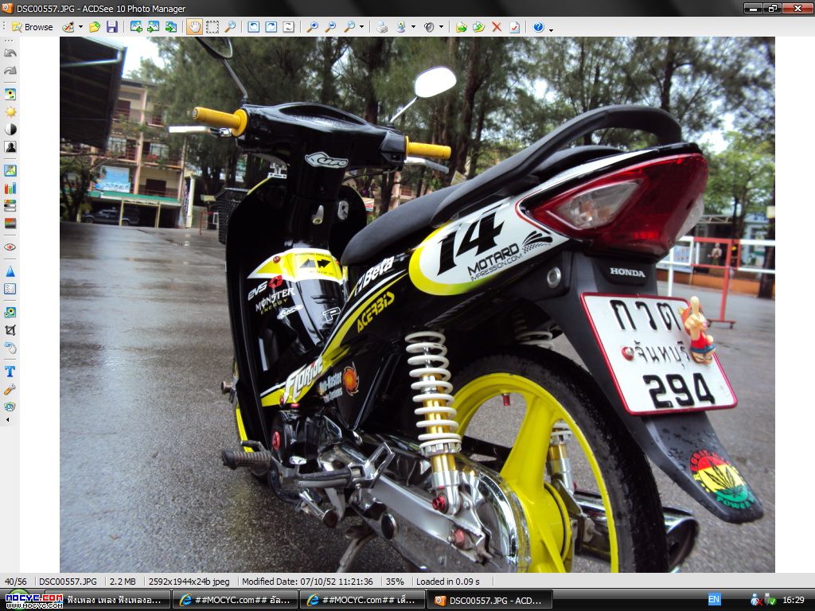The image size is (815, 611).
Task: Rotate image counterclockwise
Action: (253, 27)
